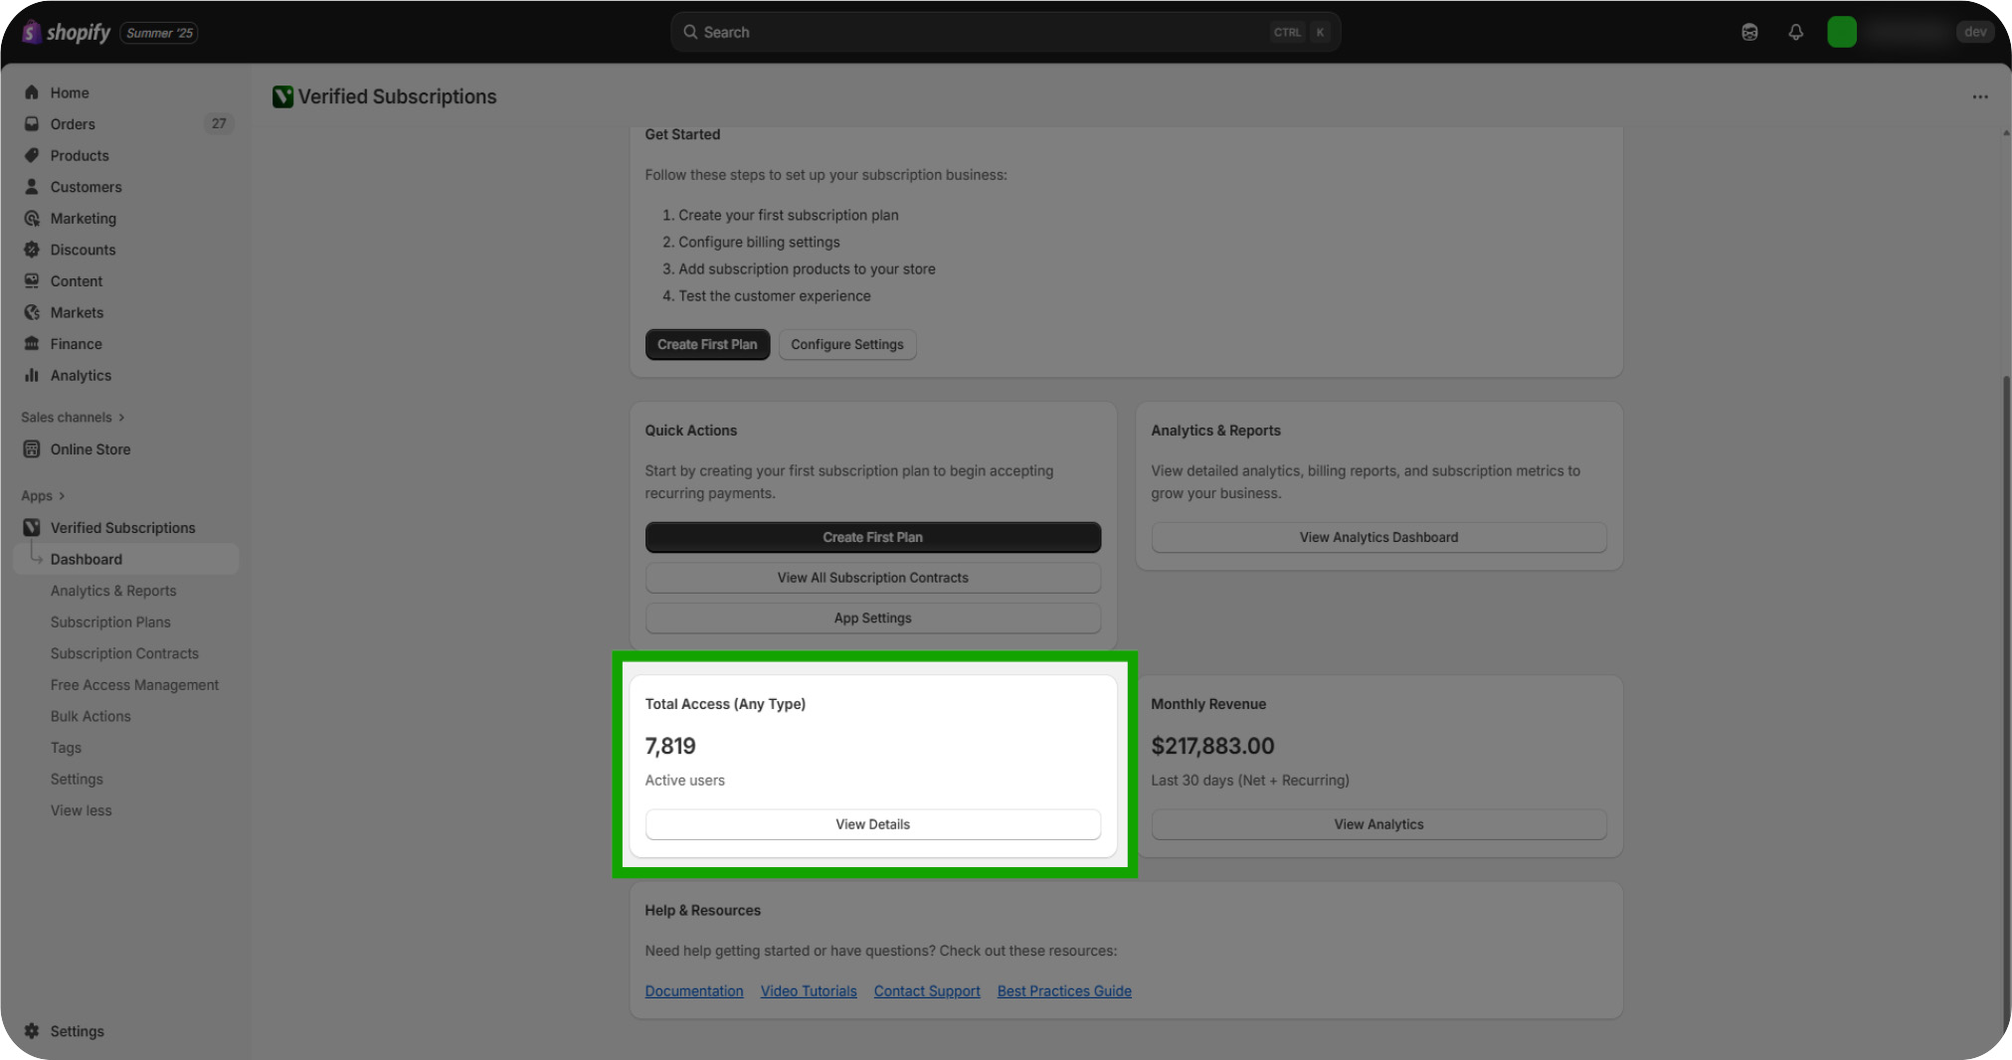This screenshot has width=2012, height=1060.
Task: Collapse app menu with View less
Action: (x=82, y=810)
